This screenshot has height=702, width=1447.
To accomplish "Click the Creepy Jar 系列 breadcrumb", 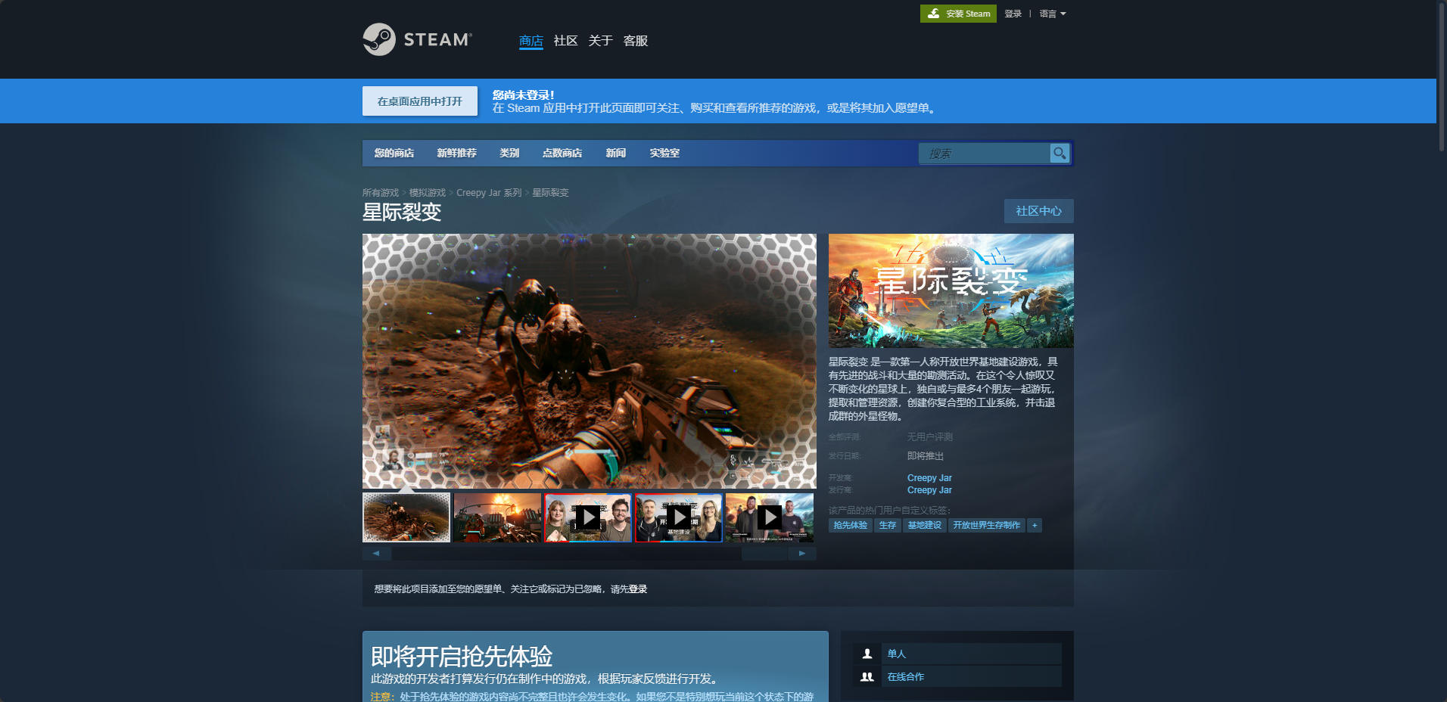I will click(x=489, y=193).
